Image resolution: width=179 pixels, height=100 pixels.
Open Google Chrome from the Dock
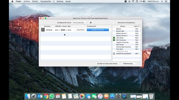point(46,96)
